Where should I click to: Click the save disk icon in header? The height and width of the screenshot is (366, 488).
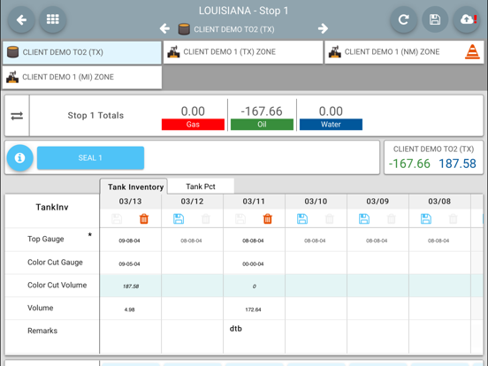click(x=435, y=20)
